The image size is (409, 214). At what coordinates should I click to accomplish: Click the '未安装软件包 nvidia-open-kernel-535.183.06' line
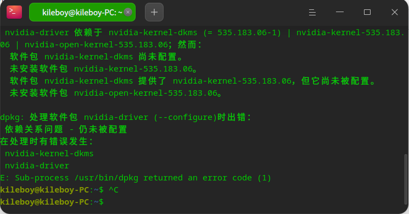point(115,93)
